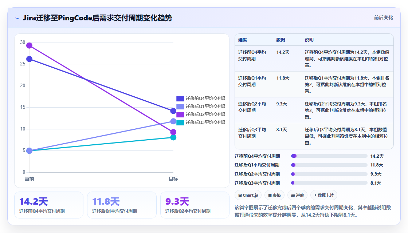Click the purple point at 目标 near 9
The image size is (408, 233).
tap(173, 132)
